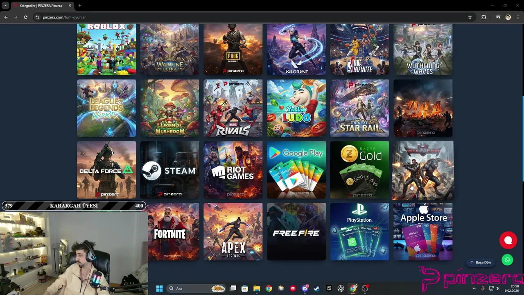Select the NBA Infinite card
This screenshot has width=524, height=295.
(x=359, y=49)
